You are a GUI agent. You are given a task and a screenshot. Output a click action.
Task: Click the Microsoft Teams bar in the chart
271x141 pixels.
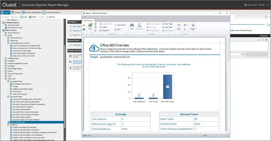(168, 87)
